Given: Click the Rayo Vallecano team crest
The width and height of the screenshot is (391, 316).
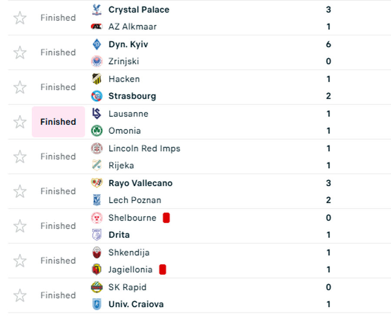Looking at the screenshot, I should pos(96,183).
